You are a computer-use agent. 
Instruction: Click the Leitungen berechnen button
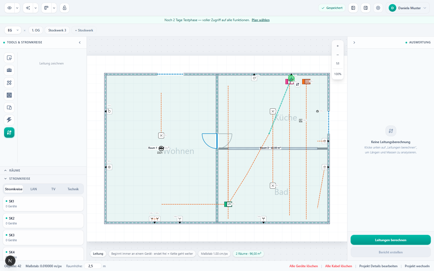[x=391, y=240]
